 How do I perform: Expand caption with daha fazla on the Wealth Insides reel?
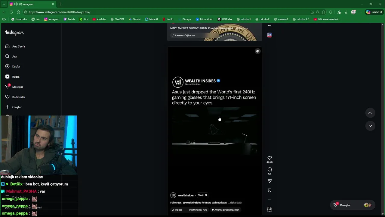point(236,203)
